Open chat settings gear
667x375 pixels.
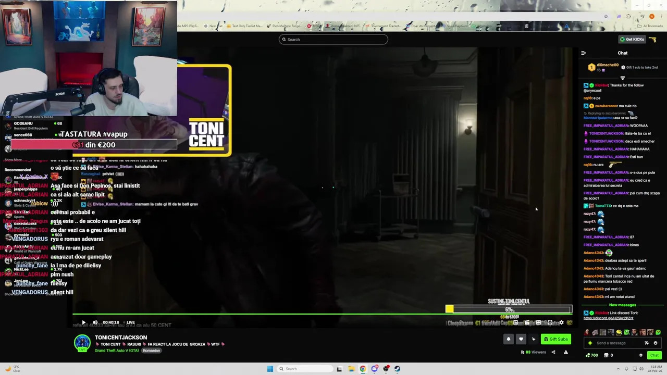[641, 355]
